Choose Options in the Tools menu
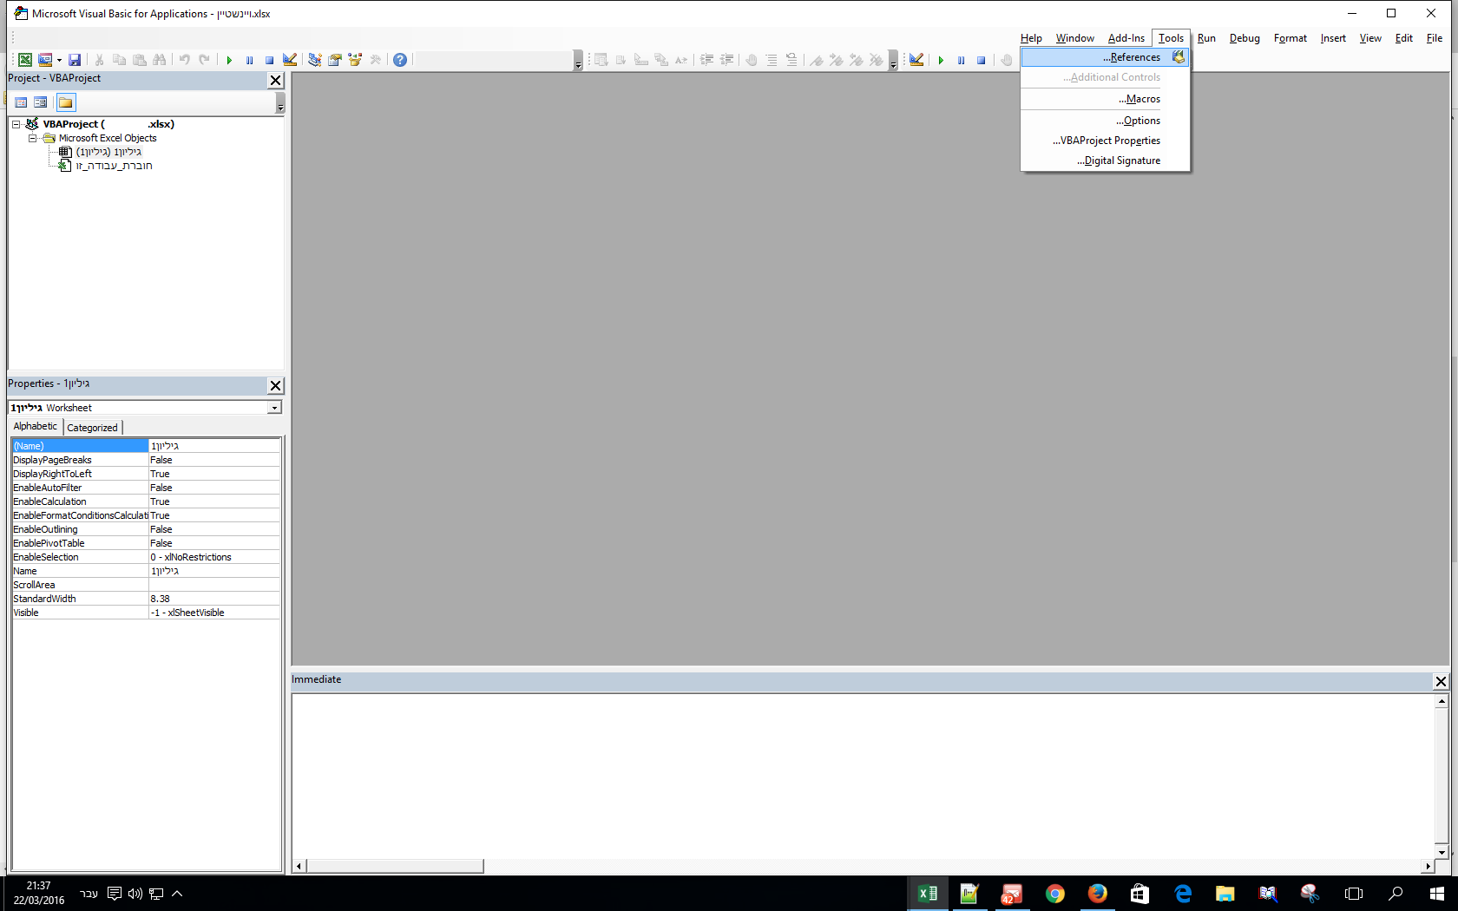The width and height of the screenshot is (1458, 911). pos(1105,121)
